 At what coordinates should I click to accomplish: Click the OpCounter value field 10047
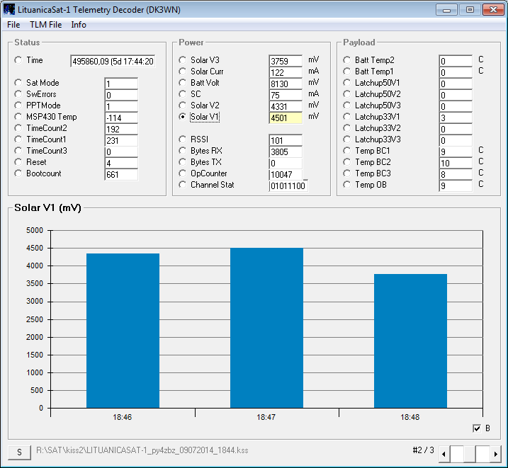(x=286, y=174)
